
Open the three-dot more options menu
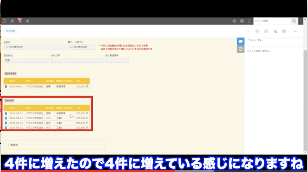[x=295, y=31]
